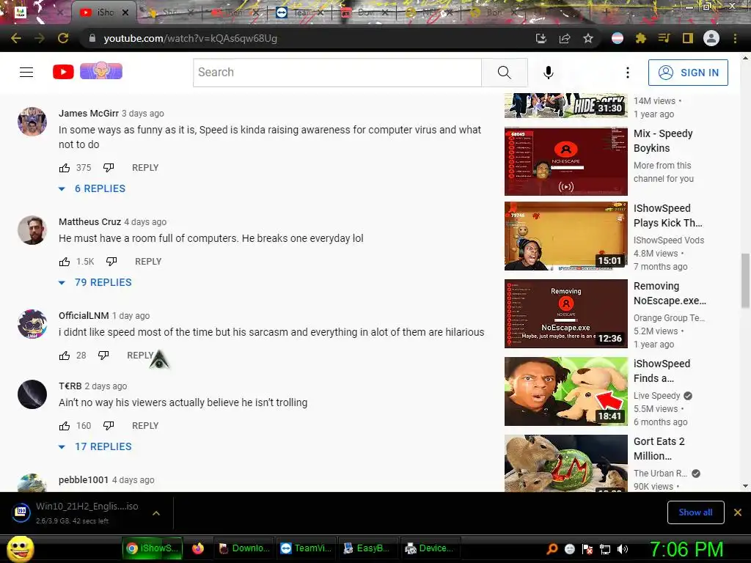
Task: Open the Chrome profile avatar
Action: click(x=711, y=38)
